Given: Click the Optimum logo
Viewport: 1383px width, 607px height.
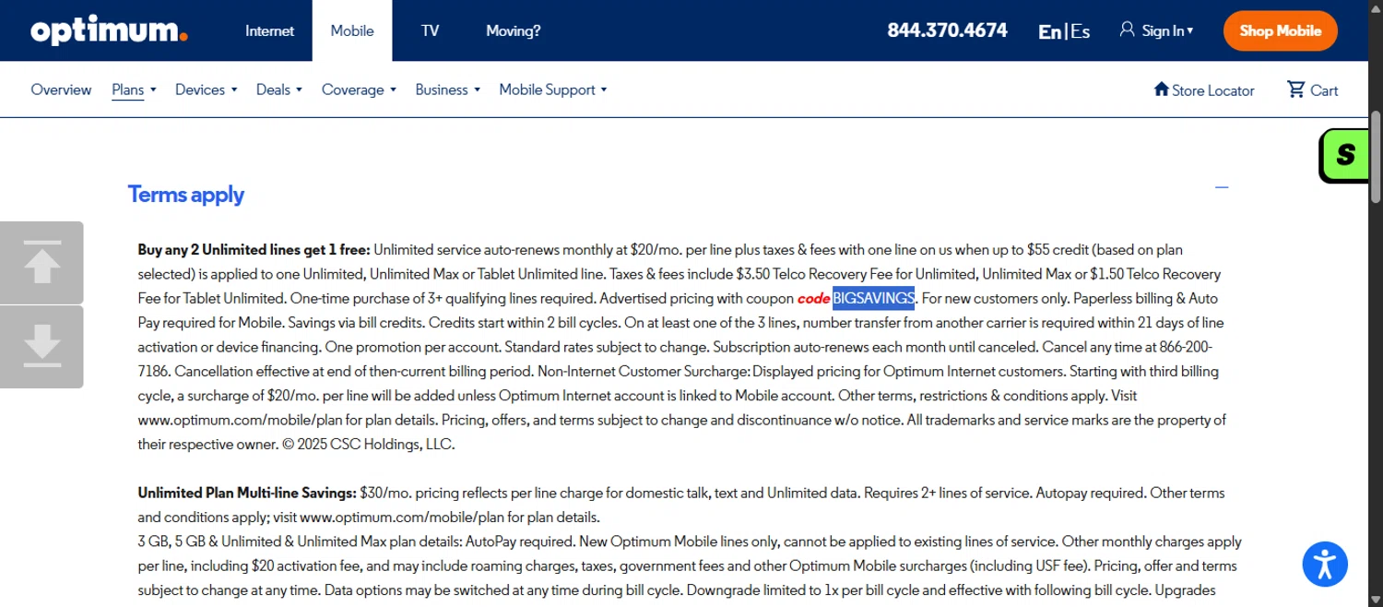Looking at the screenshot, I should [x=109, y=30].
